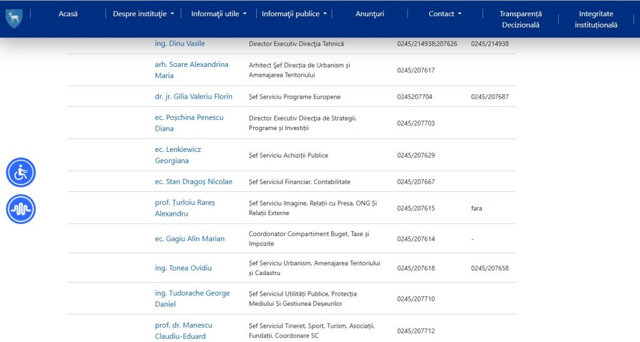Click the round audio waveform button
The width and height of the screenshot is (640, 342).
(21, 209)
